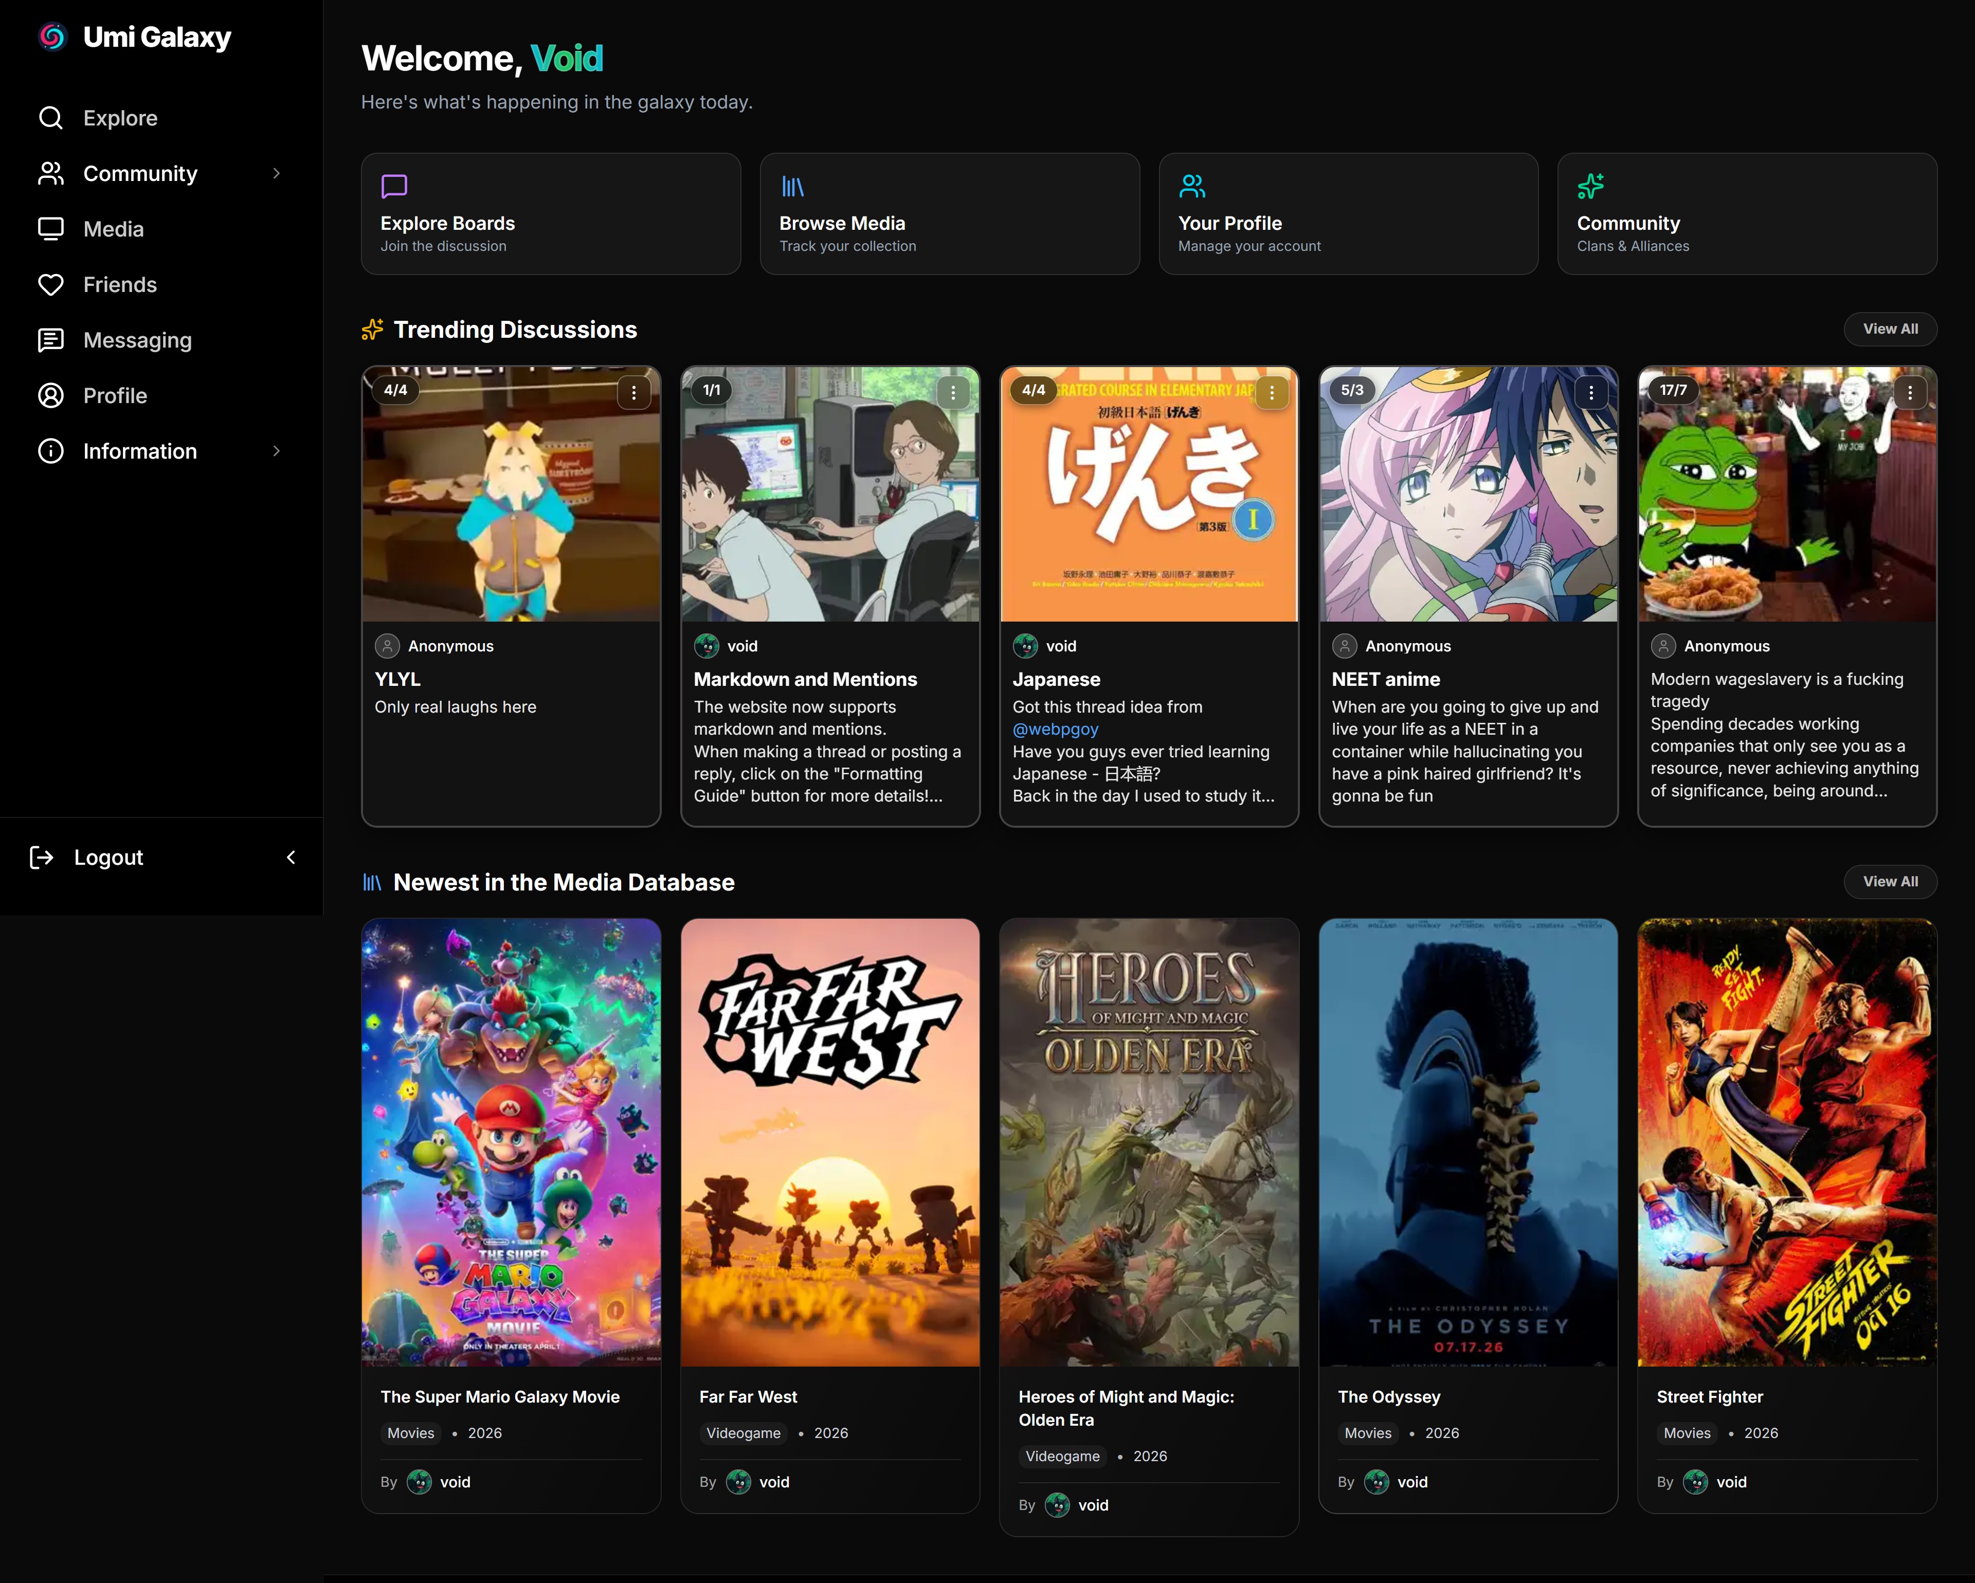Screen dimensions: 1975x1583
Task: Follow the @webpgoy mention link
Action: 1055,729
